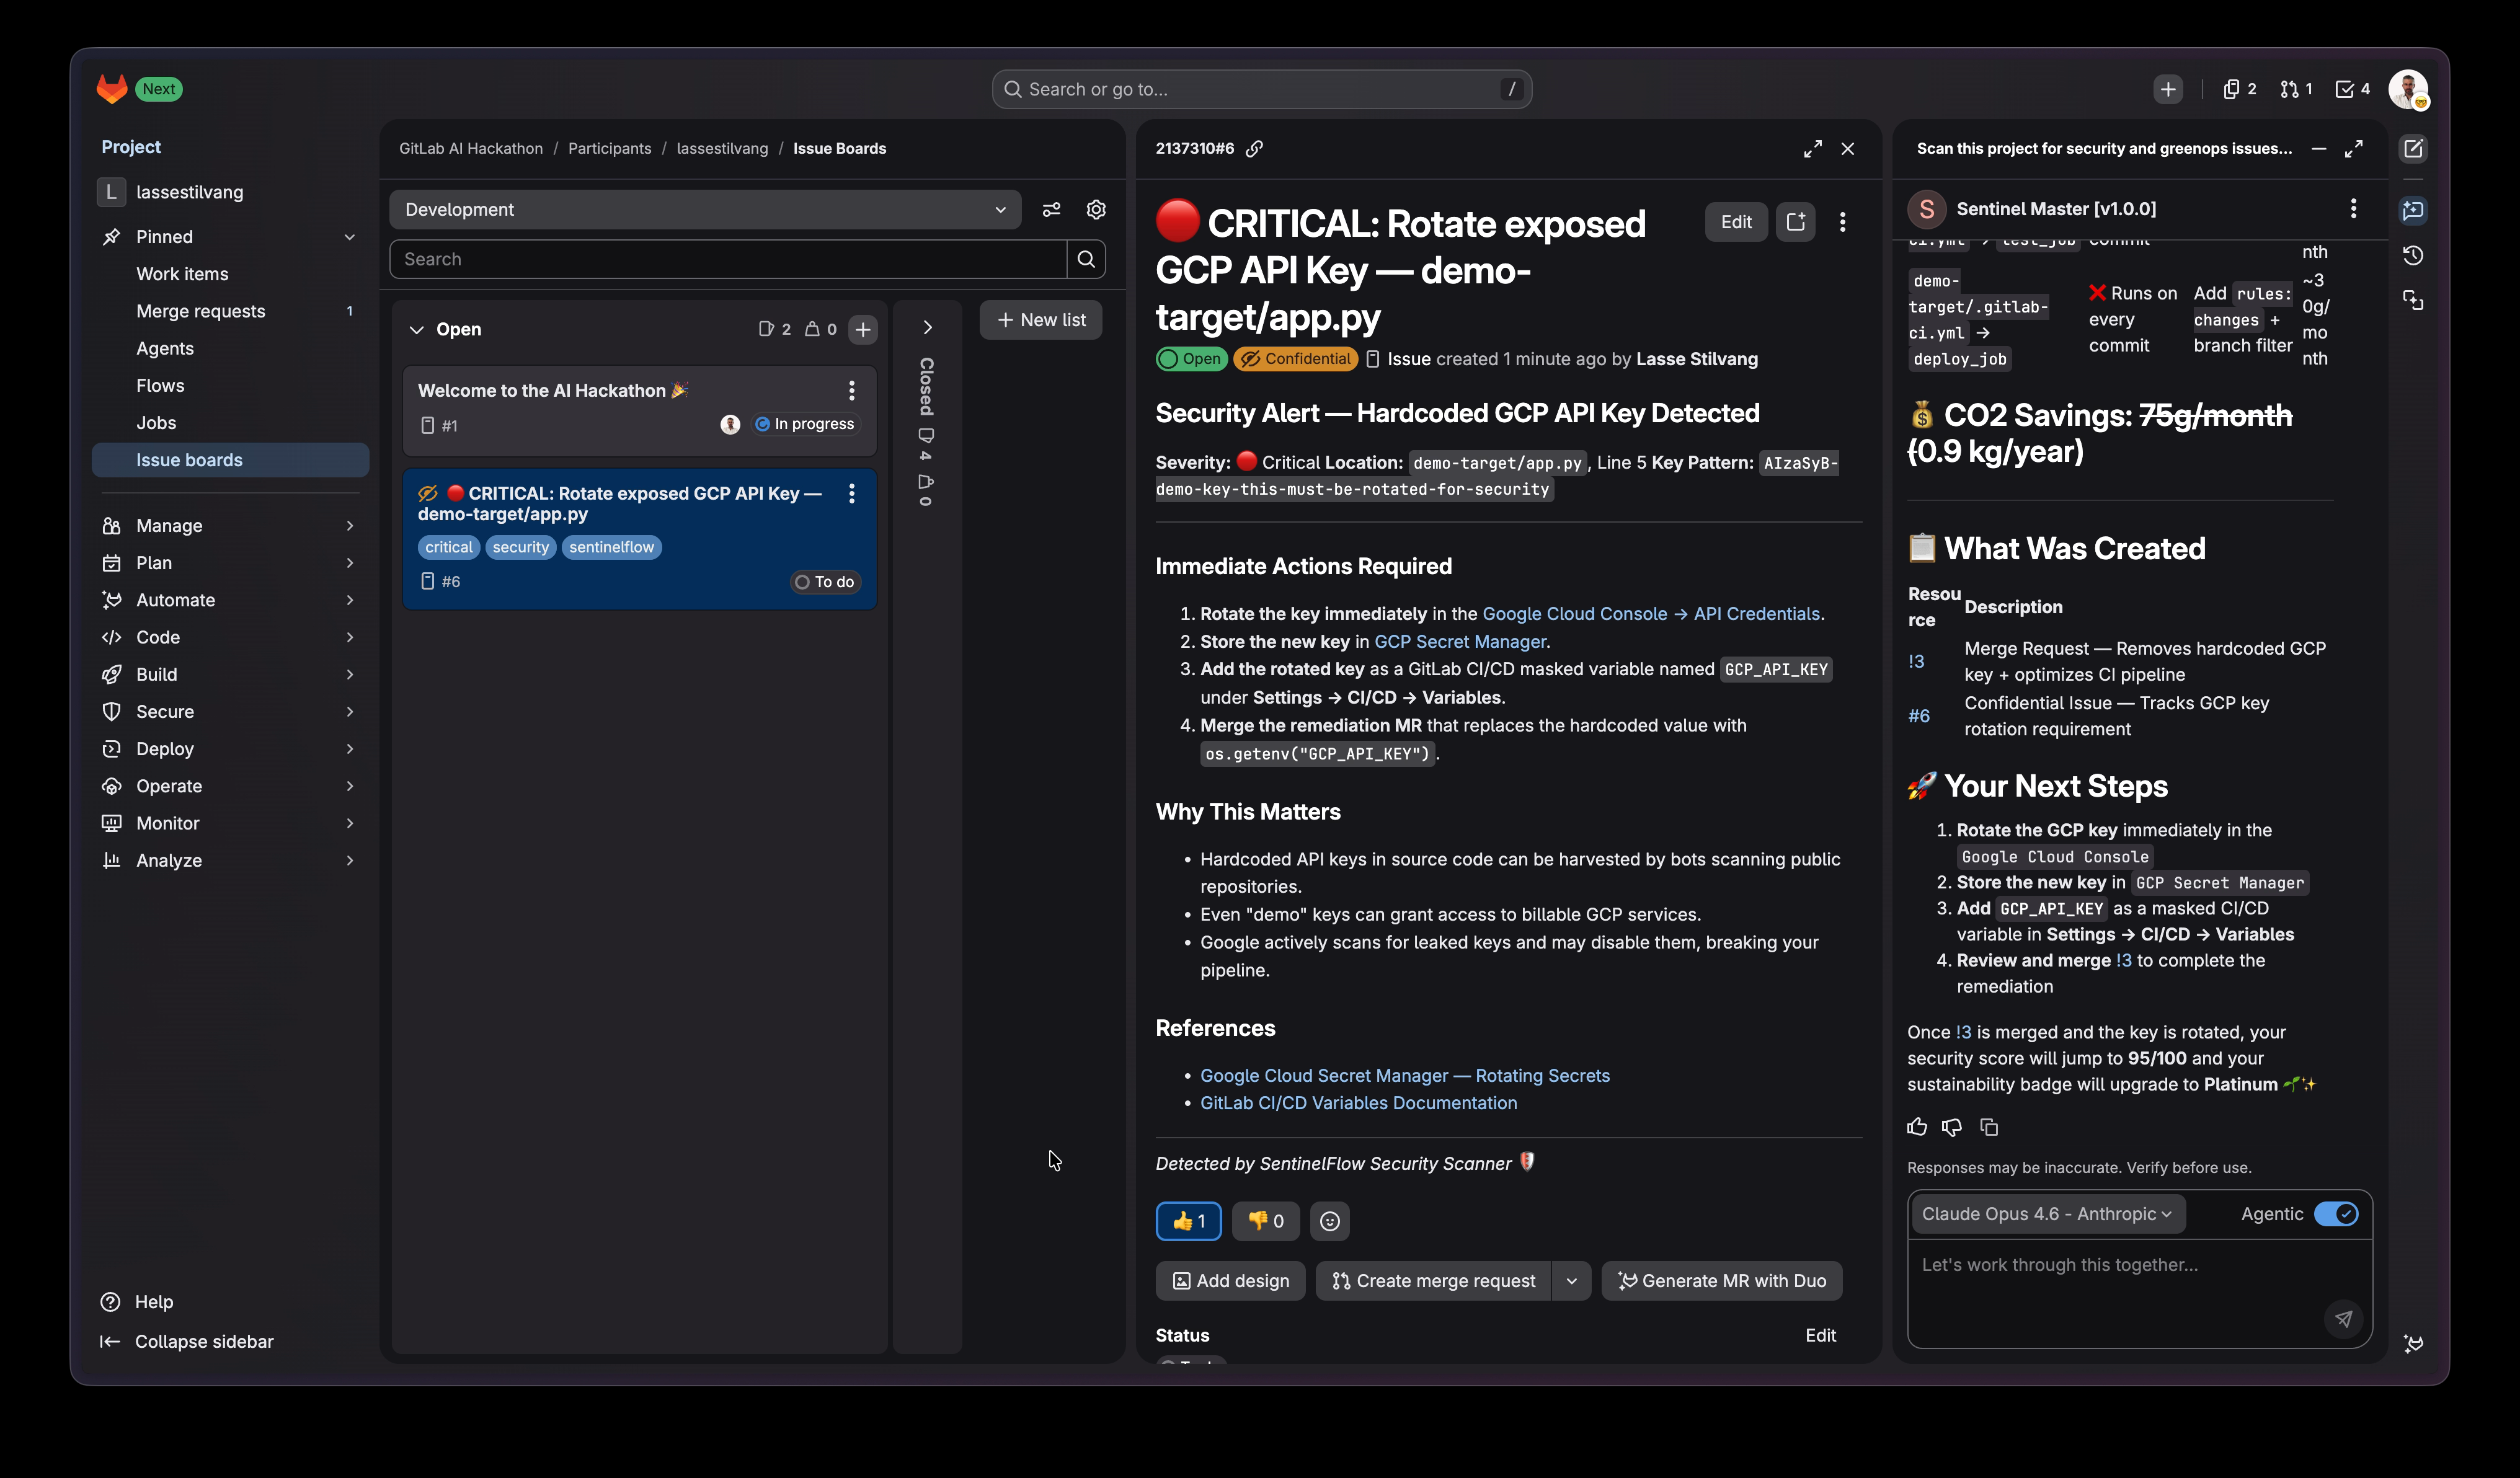Click the board filter options icon
Image resolution: width=2520 pixels, height=1478 pixels.
(x=1051, y=209)
